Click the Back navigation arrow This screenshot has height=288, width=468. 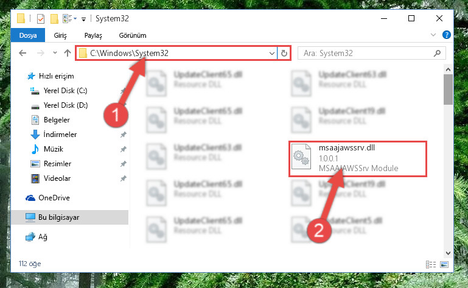coord(23,53)
